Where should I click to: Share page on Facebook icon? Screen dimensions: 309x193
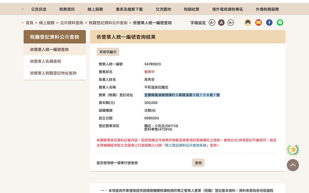269,23
